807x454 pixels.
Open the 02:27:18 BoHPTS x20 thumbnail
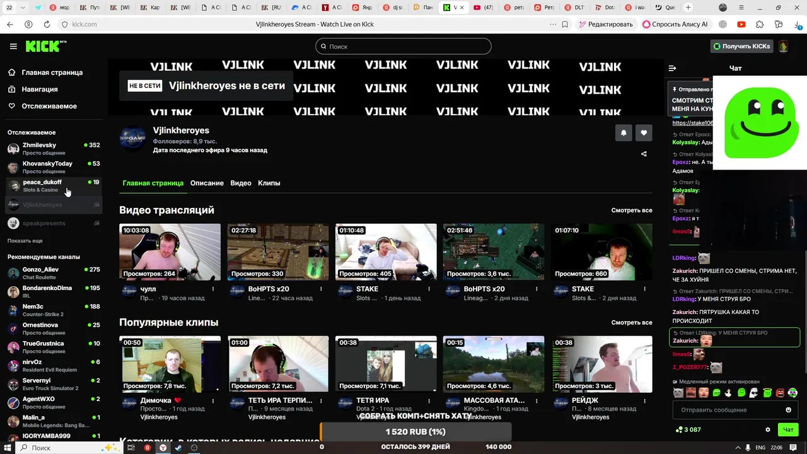[x=278, y=252]
